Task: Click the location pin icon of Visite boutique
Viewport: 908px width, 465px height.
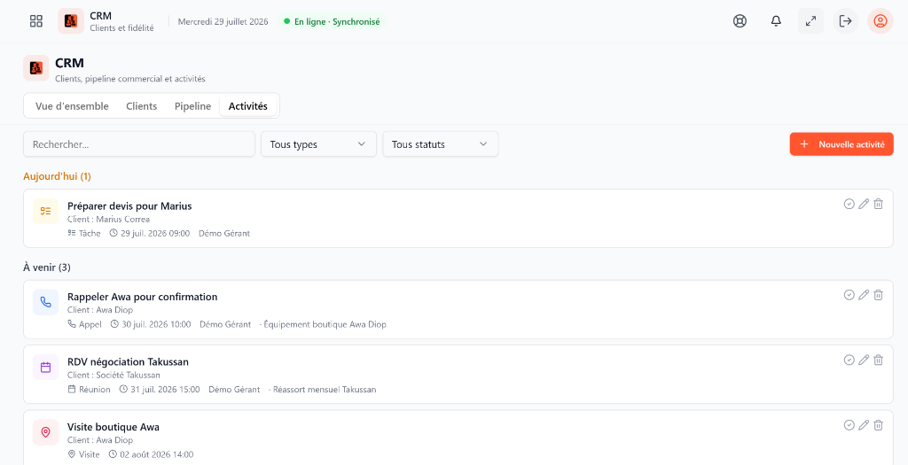Action: (x=46, y=432)
